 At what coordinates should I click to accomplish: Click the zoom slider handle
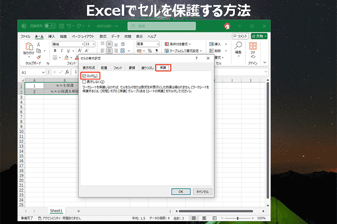[238, 218]
